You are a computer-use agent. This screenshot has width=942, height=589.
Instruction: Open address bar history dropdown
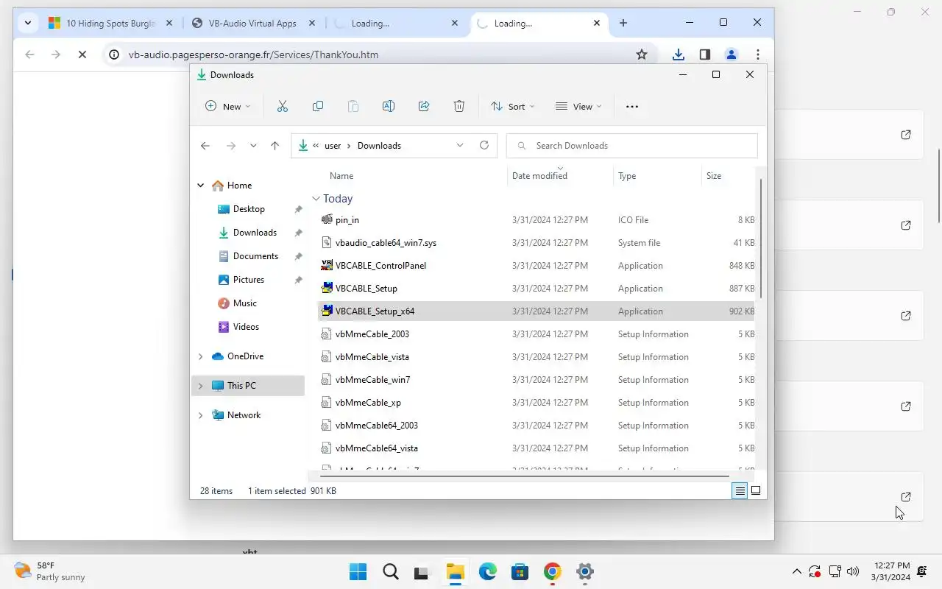(x=460, y=145)
